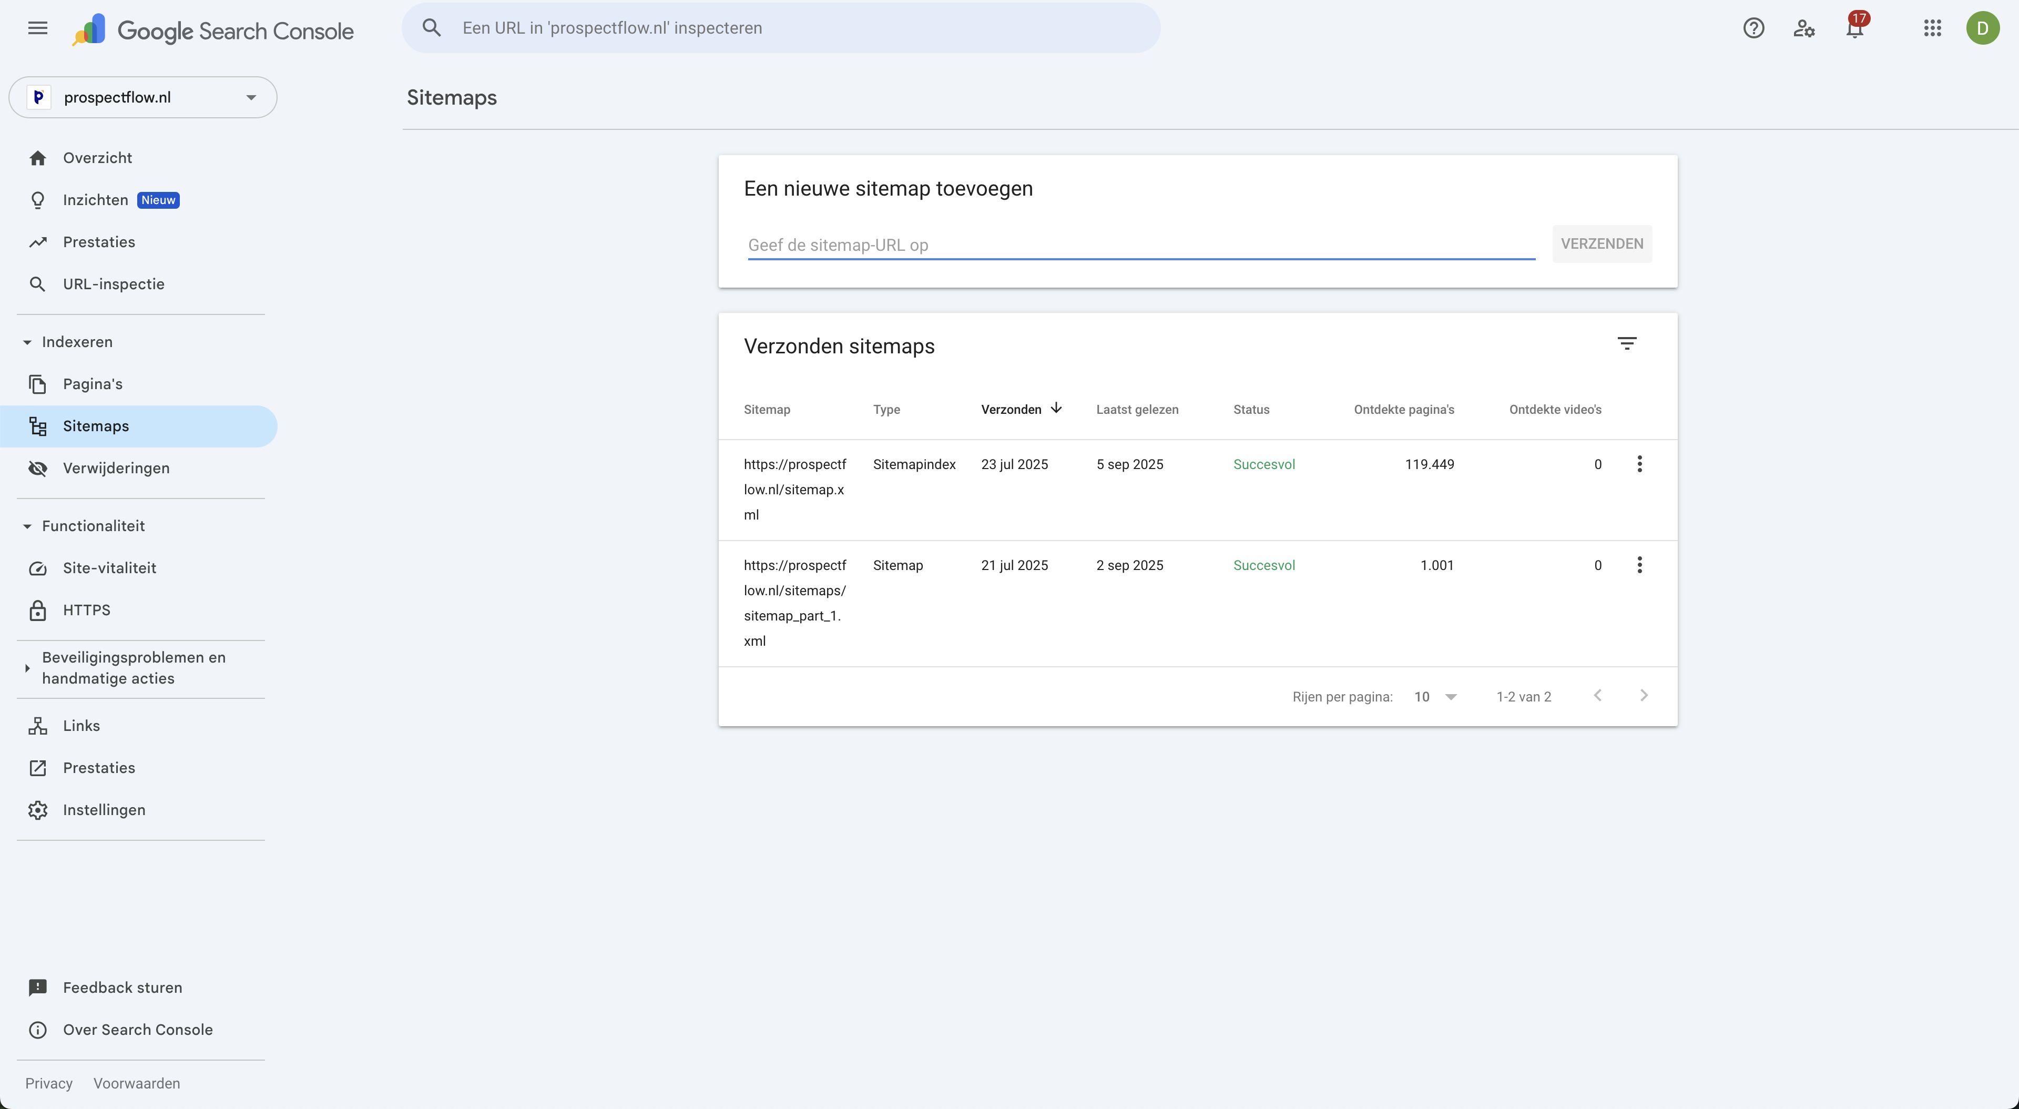Screen dimensions: 2019x1109
Task: Click the Laatst gelezen column header
Action: [x=1137, y=409]
